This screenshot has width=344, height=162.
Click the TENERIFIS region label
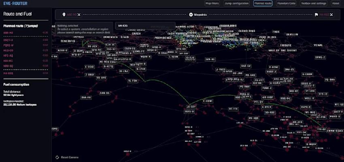pyautogui.click(x=68, y=41)
